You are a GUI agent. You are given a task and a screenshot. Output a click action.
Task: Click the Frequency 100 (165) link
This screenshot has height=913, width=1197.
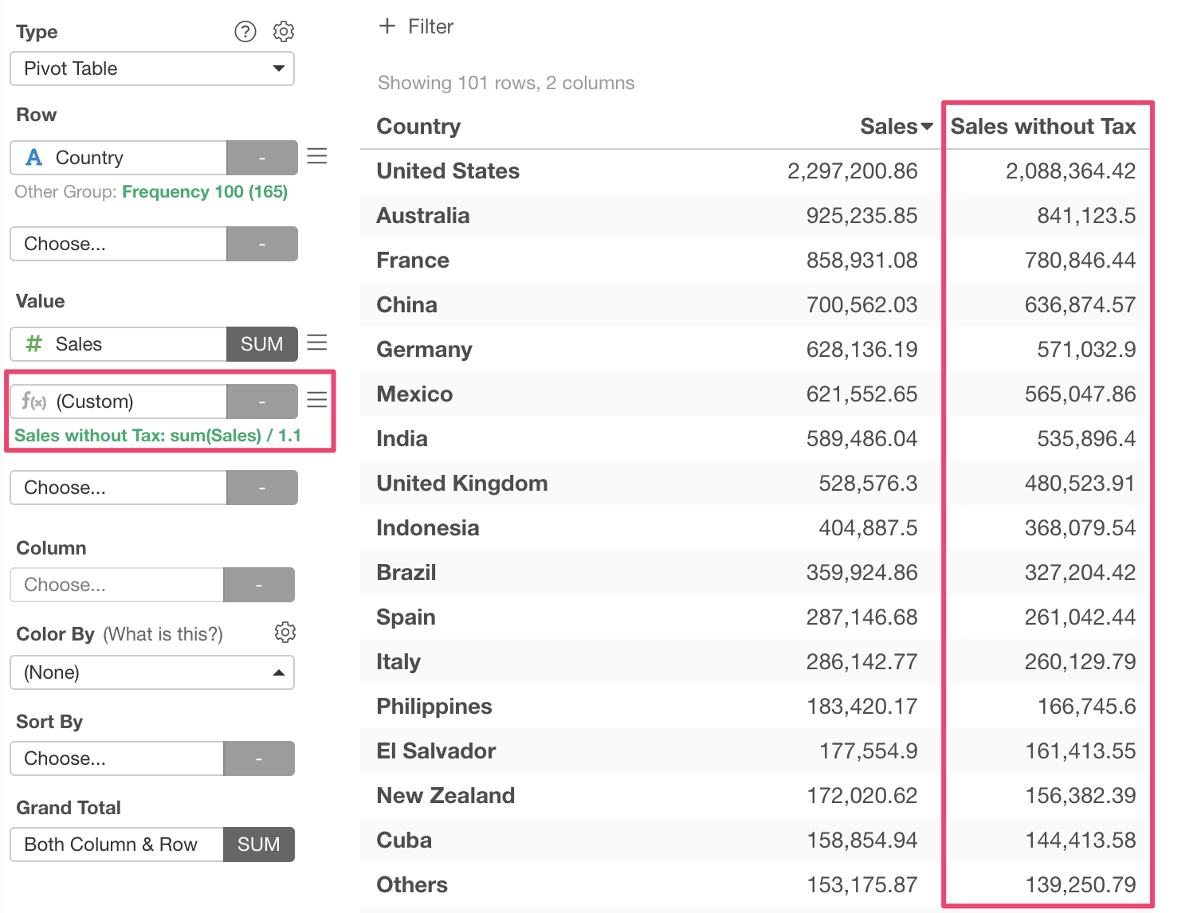[x=205, y=192]
